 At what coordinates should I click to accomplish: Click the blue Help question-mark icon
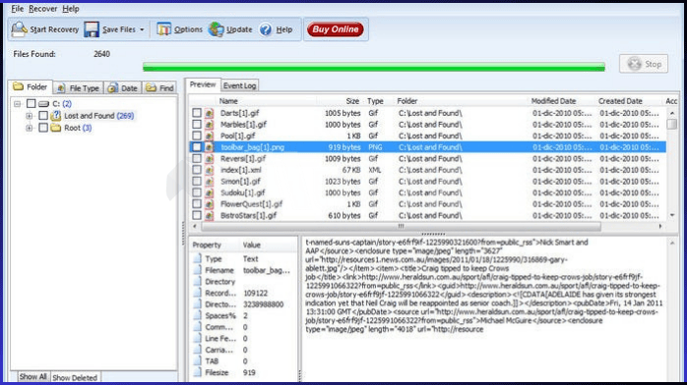[x=266, y=29]
